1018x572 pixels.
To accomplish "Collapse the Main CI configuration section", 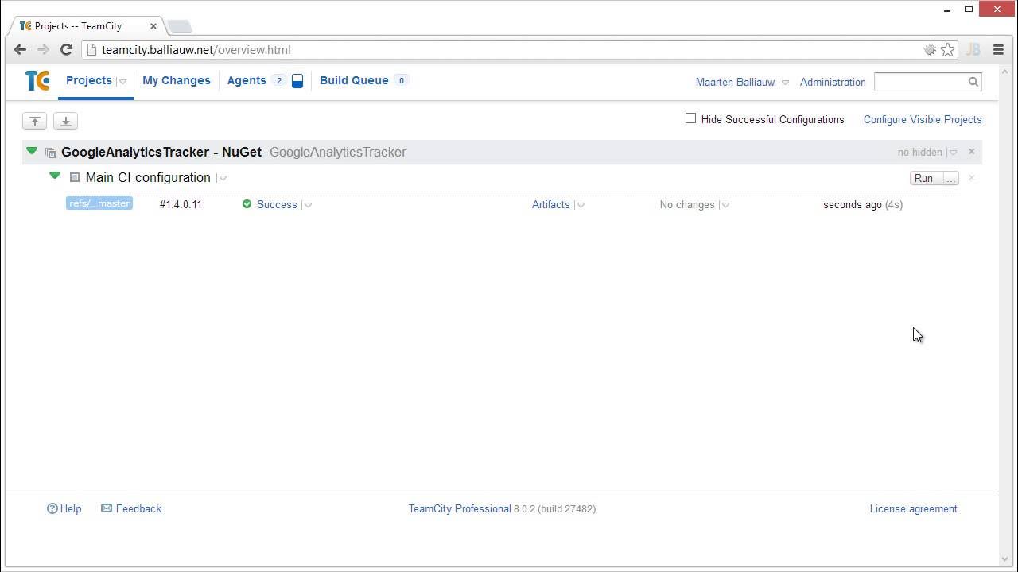I will (55, 176).
